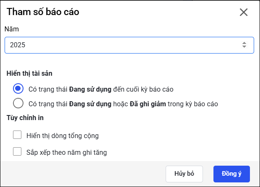Click the 'Sắp xếp theo năm ghi tăng' text
Viewport: 260px width, 187px height.
tap(66, 152)
